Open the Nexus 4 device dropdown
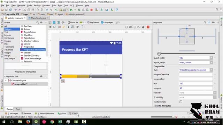Screen dimensions: 223x125 pos(73,22)
